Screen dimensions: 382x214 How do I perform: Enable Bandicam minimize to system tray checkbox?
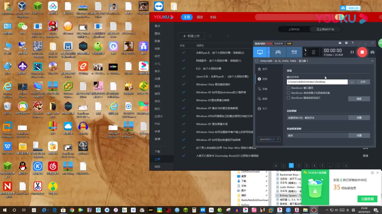click(288, 93)
